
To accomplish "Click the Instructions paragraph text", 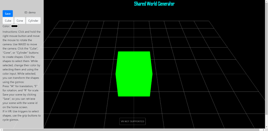I will [22, 76].
